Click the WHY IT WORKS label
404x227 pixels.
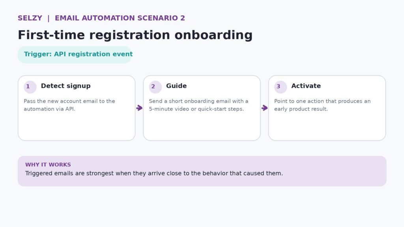(x=48, y=165)
